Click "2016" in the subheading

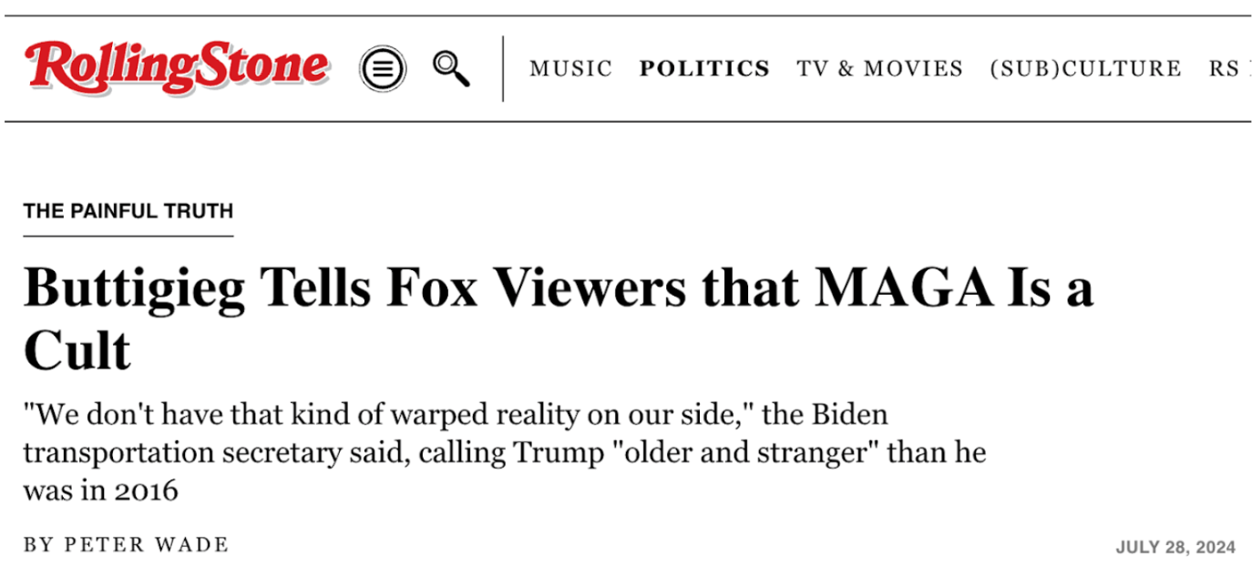pos(146,490)
